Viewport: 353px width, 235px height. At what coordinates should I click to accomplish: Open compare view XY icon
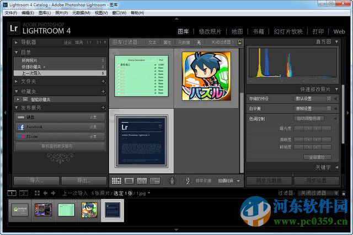pyautogui.click(x=142, y=181)
